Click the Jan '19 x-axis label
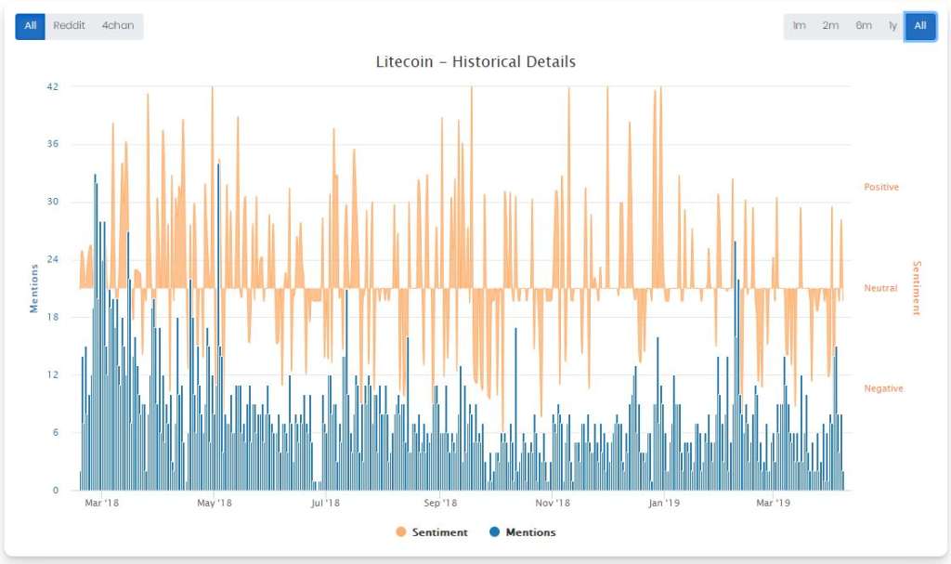 664,503
